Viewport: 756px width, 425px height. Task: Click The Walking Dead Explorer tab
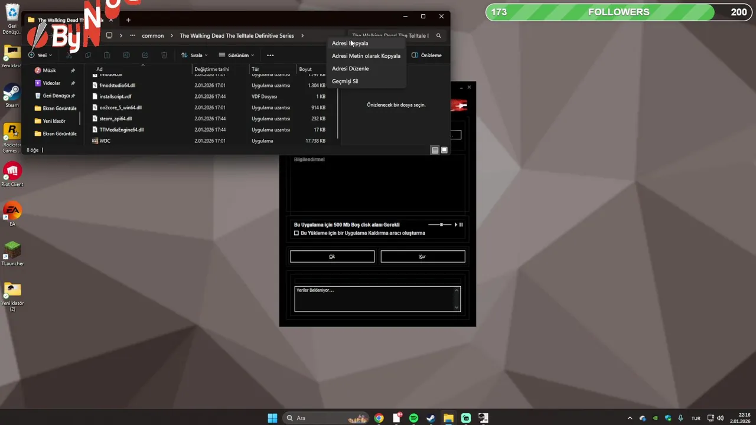click(x=70, y=20)
